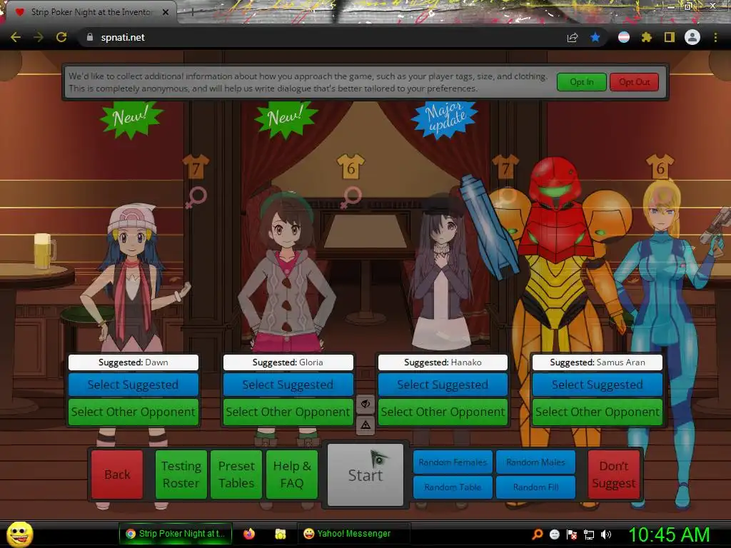Click Gloria's 6-layer shirt icon

click(351, 167)
